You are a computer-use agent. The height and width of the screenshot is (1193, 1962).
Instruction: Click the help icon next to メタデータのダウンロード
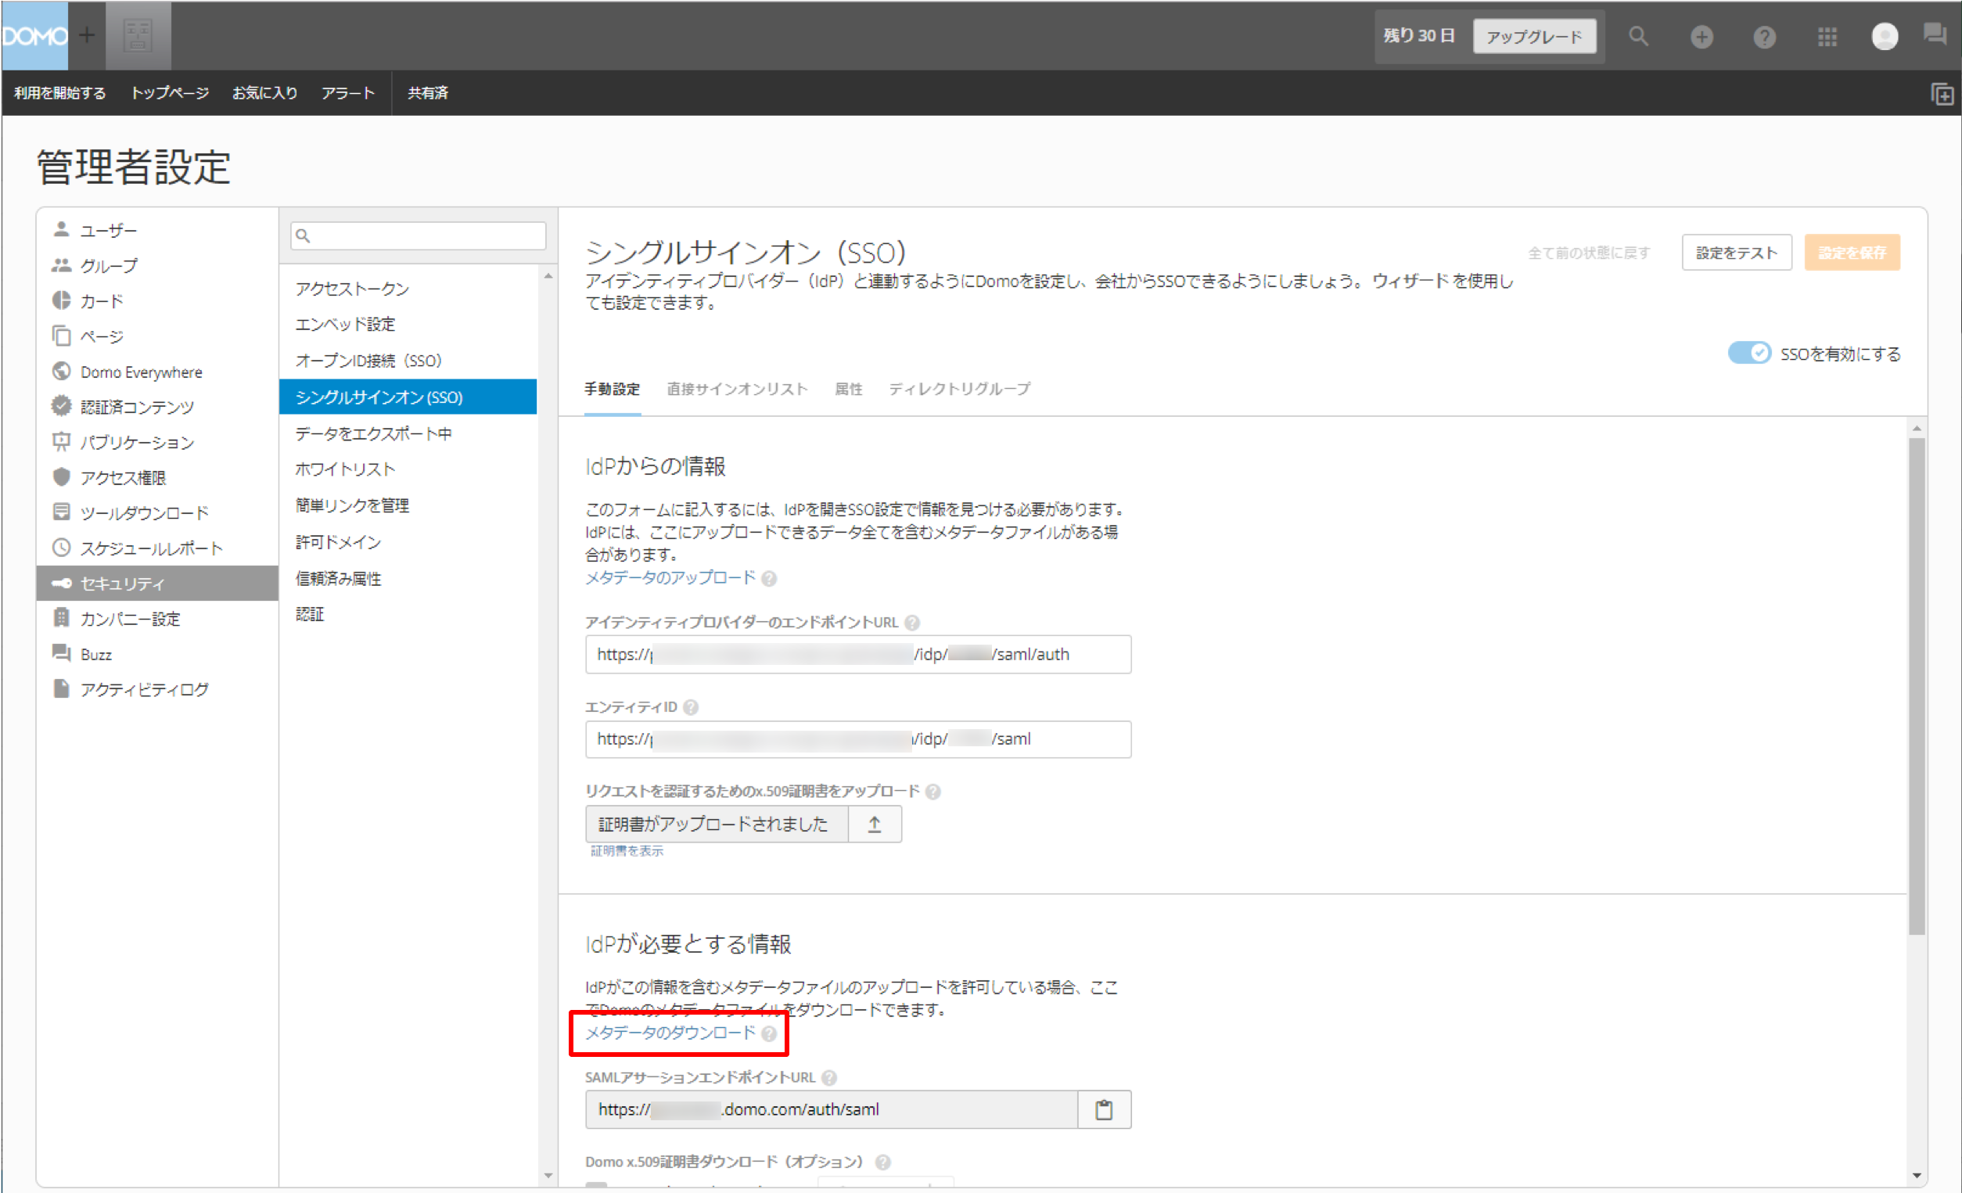click(768, 1033)
